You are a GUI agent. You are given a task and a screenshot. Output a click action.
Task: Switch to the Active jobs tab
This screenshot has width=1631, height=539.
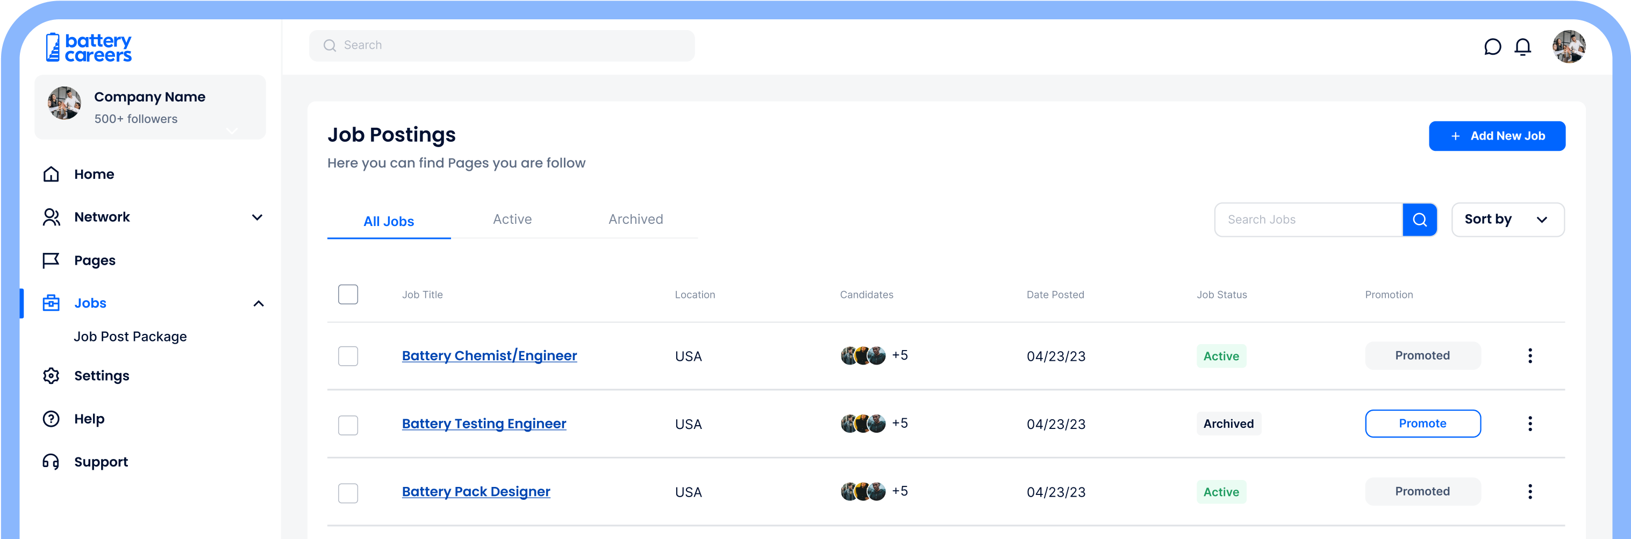point(512,220)
